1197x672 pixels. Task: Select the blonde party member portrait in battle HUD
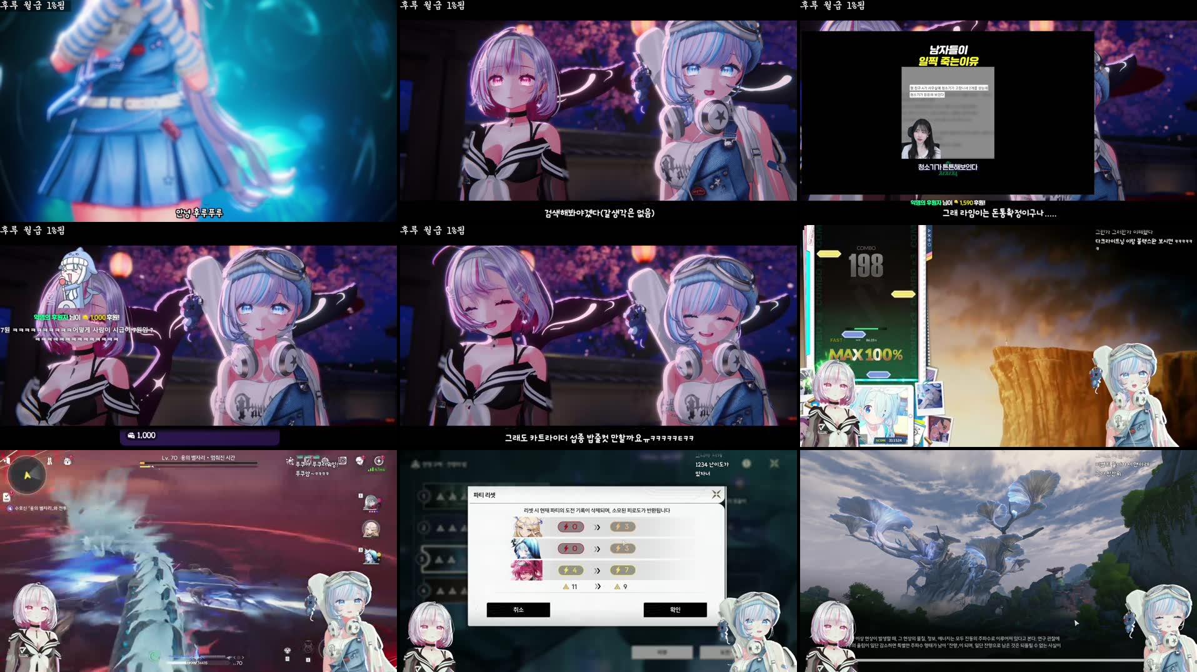click(371, 529)
